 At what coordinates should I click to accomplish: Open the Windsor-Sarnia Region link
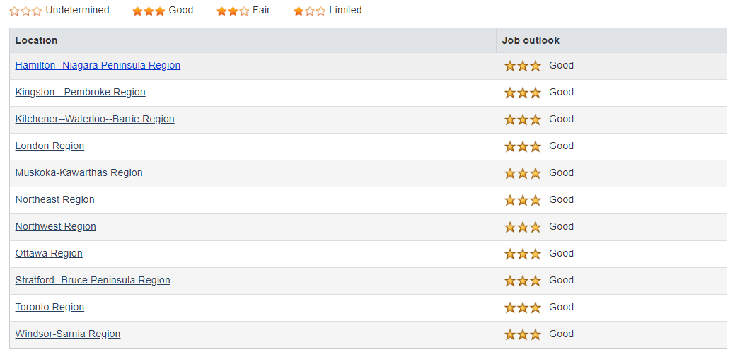tap(68, 334)
